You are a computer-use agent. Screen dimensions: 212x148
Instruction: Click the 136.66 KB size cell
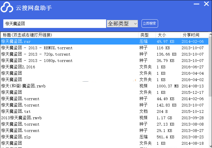coord(167,54)
